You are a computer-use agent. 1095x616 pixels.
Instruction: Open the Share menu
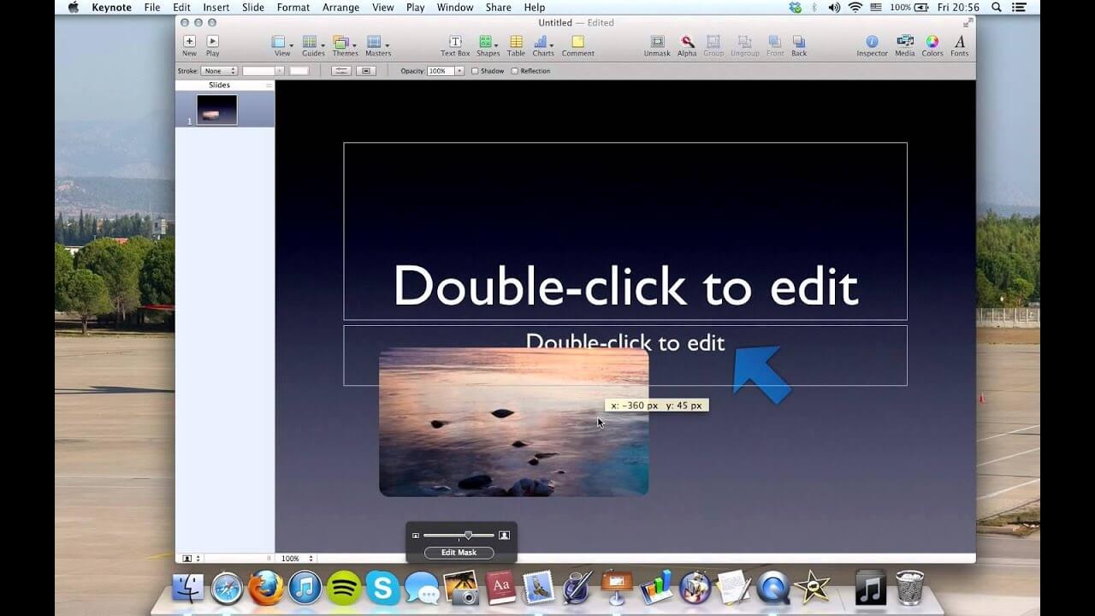[x=499, y=8]
